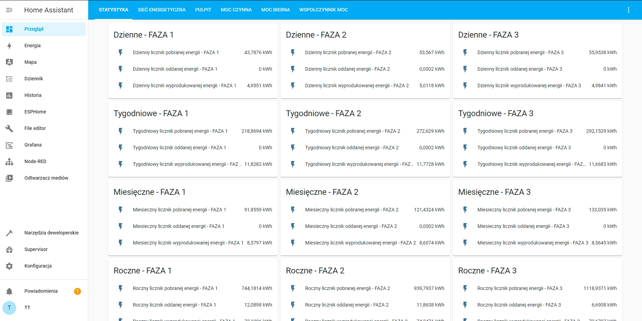642x321 pixels.
Task: Open Supervisor from the sidebar
Action: pyautogui.click(x=44, y=249)
